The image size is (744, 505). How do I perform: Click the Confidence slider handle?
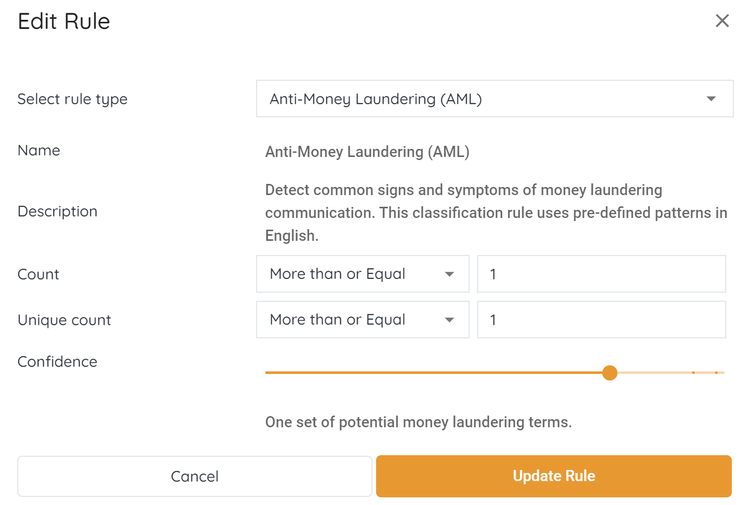609,373
